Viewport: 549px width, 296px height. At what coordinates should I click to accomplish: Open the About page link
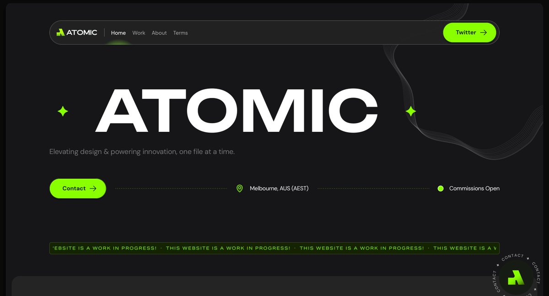pyautogui.click(x=159, y=32)
